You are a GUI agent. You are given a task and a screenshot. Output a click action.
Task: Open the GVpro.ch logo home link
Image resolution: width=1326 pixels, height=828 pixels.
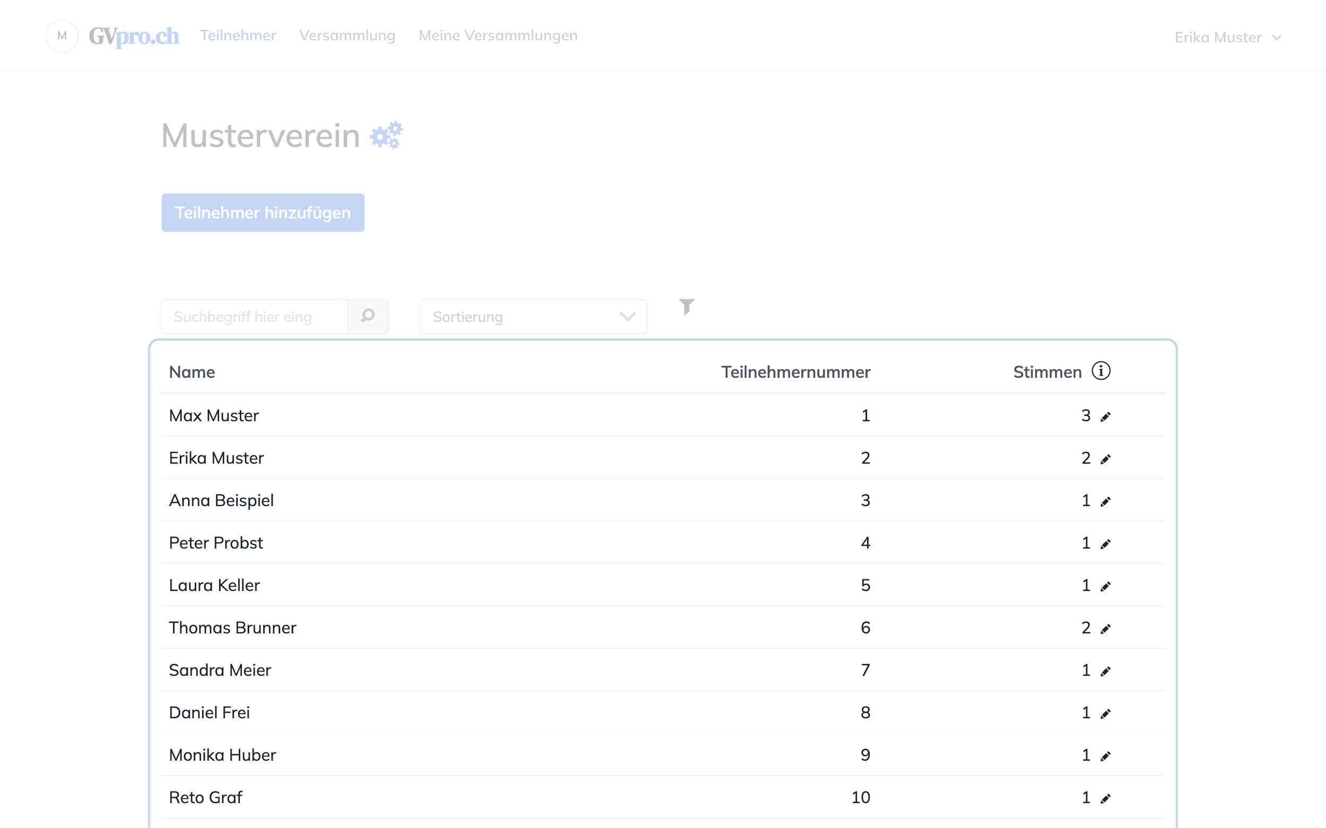tap(134, 36)
